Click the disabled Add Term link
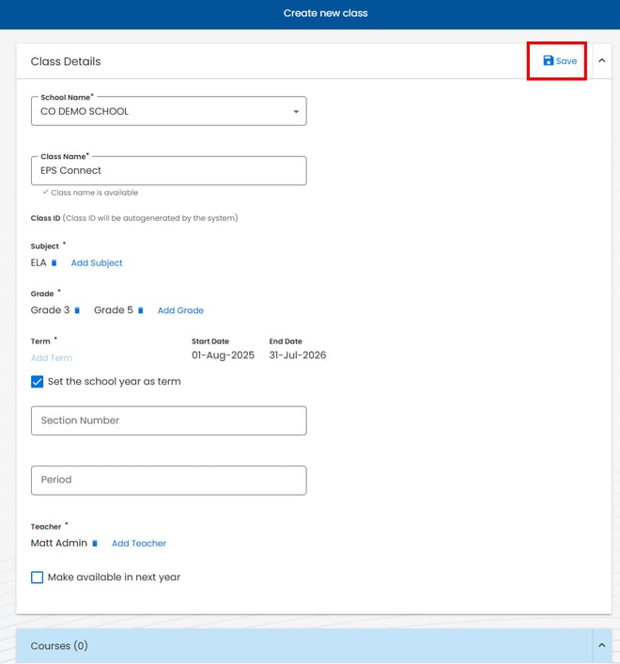 click(51, 358)
